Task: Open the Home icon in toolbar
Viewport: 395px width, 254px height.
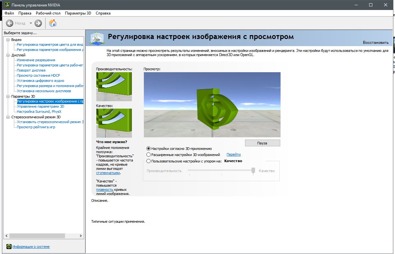Action: tap(53, 23)
